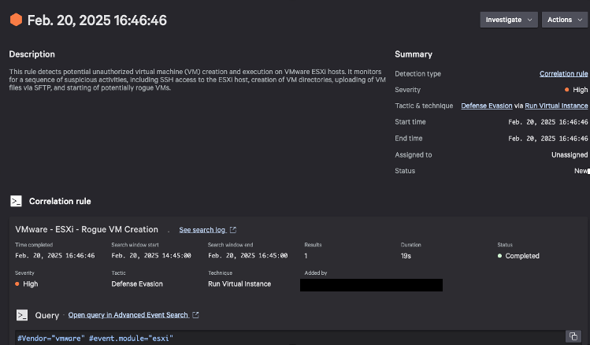Open the Defense Evasion tactic link

486,106
